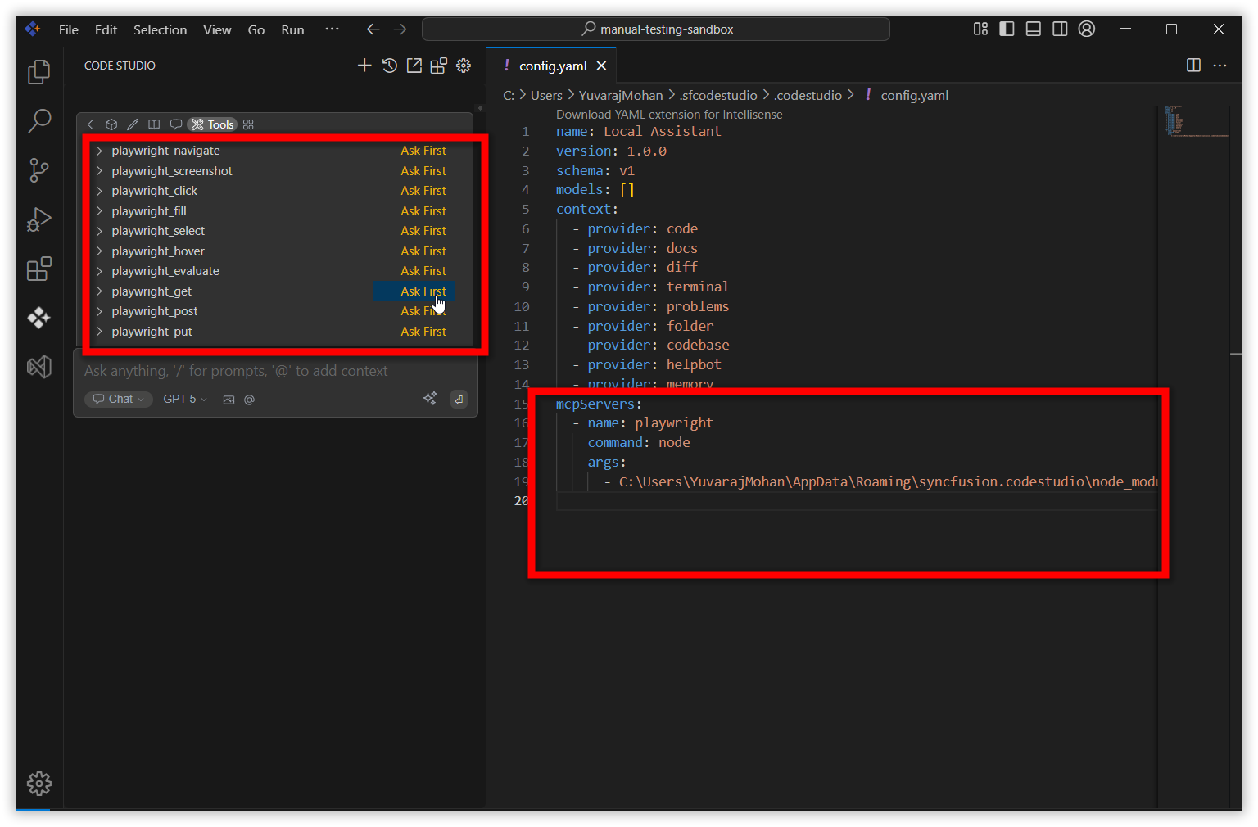Expand the playwright_evaluate tool row

pos(99,271)
